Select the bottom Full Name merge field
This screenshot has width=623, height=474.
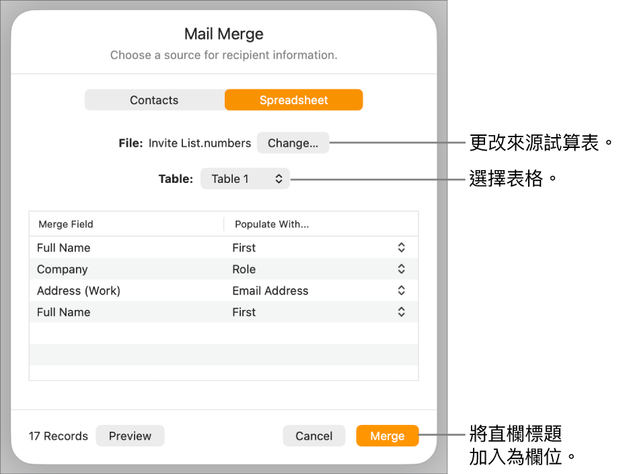[64, 312]
